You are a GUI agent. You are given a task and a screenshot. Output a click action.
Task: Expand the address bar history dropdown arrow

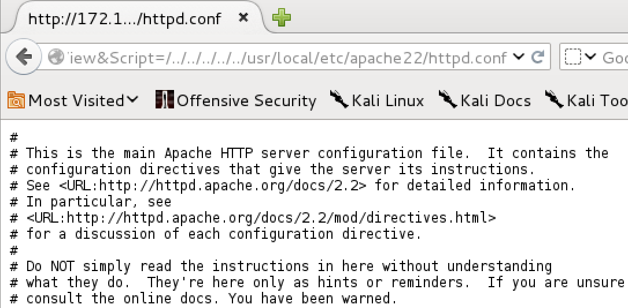tap(518, 57)
